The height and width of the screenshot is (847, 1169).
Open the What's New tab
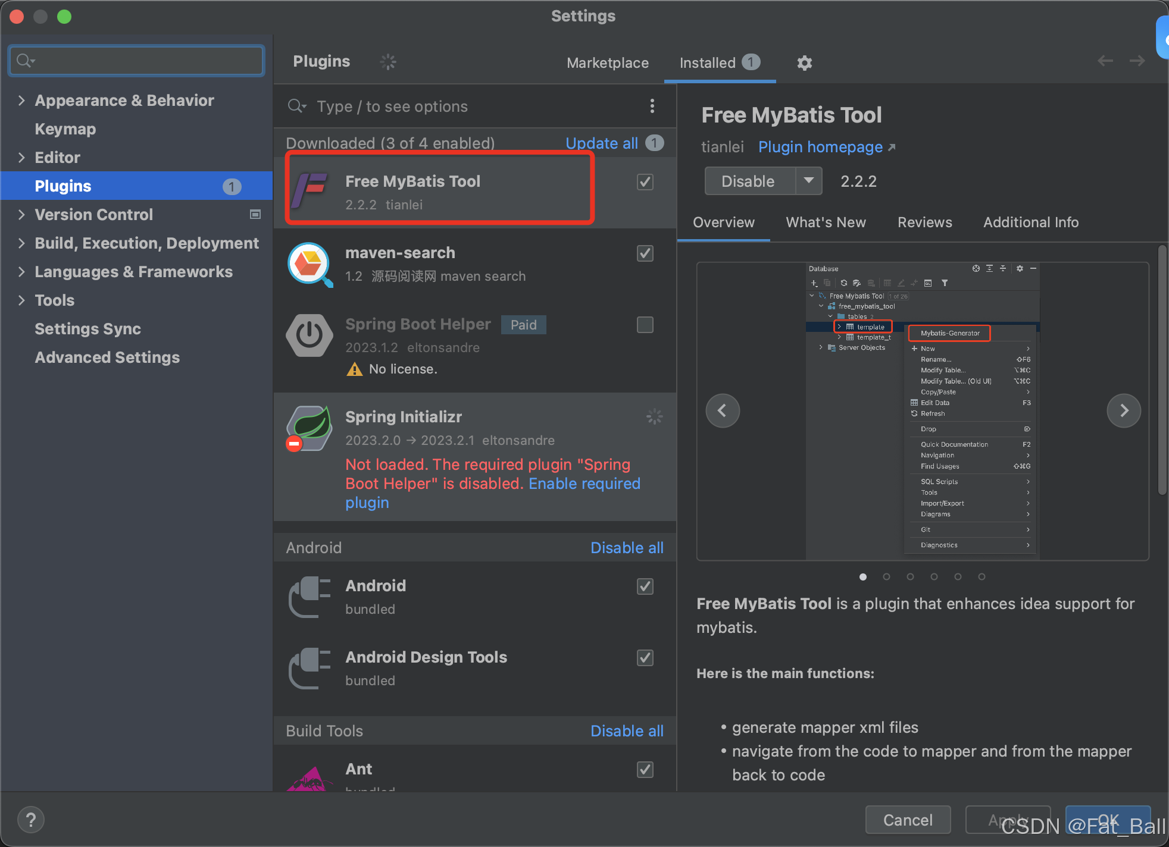[x=826, y=222]
